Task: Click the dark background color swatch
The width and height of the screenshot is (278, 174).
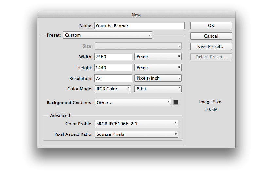Action: [176, 103]
